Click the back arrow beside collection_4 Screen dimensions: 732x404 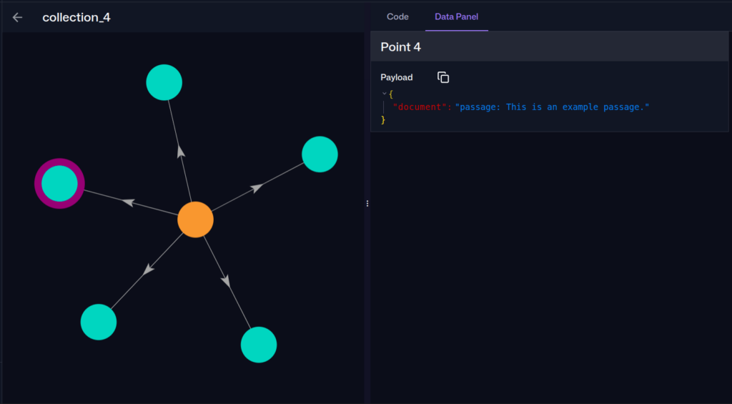18,17
